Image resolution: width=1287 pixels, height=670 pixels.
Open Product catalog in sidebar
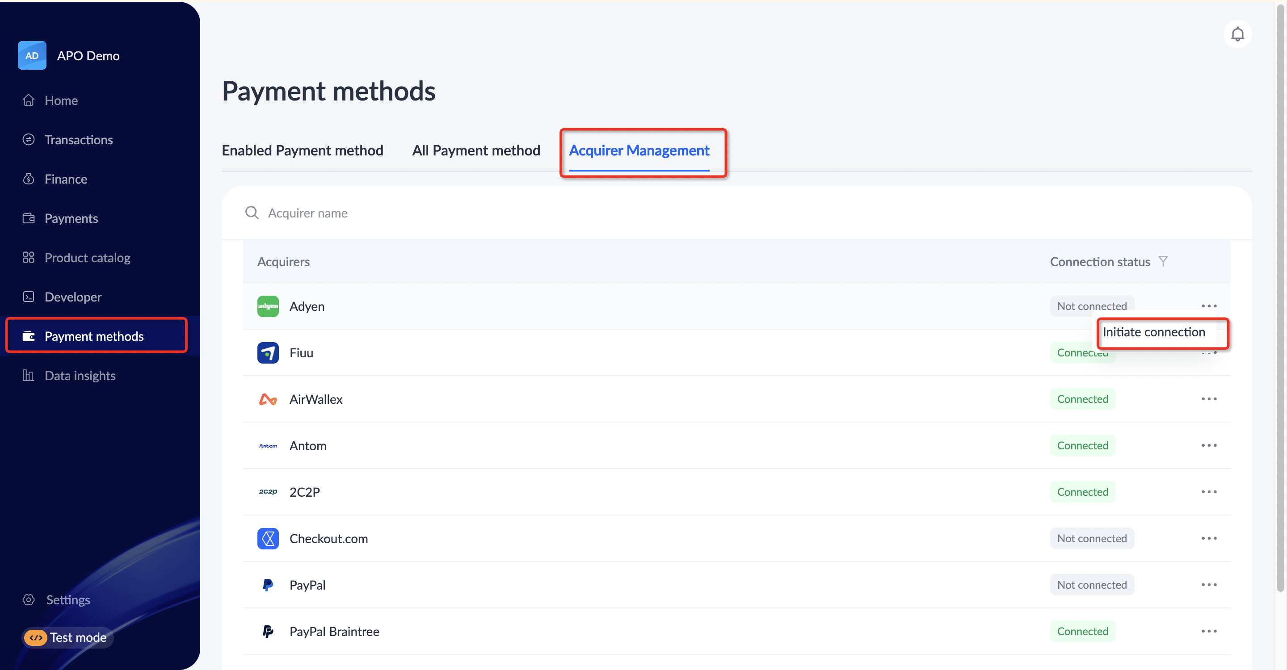[87, 258]
